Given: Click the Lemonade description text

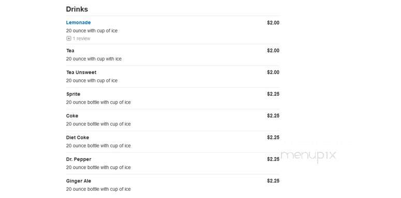Looking at the screenshot, I should coord(92,31).
